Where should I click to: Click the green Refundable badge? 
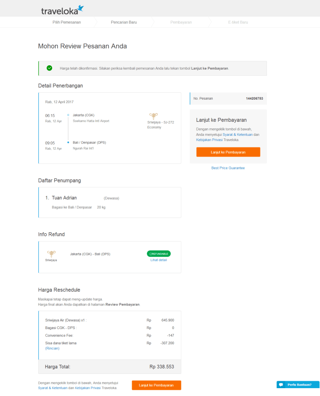click(159, 254)
